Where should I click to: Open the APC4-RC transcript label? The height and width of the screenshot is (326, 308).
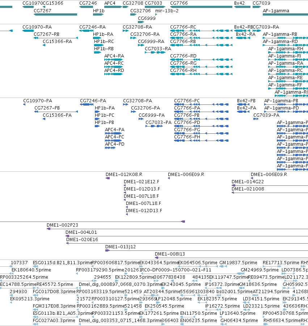[x=114, y=63]
